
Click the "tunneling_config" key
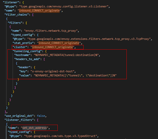27,51
